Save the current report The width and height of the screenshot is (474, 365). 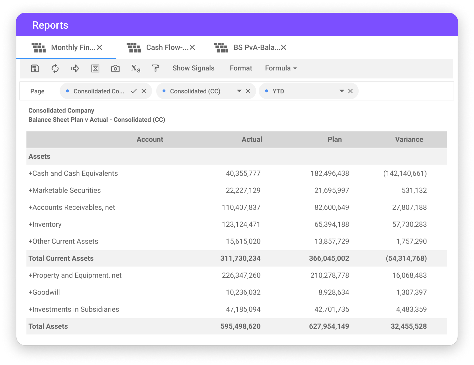point(35,68)
